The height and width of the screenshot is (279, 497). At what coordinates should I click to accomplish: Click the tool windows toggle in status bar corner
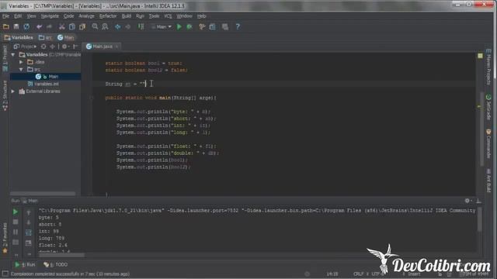[x=5, y=274]
